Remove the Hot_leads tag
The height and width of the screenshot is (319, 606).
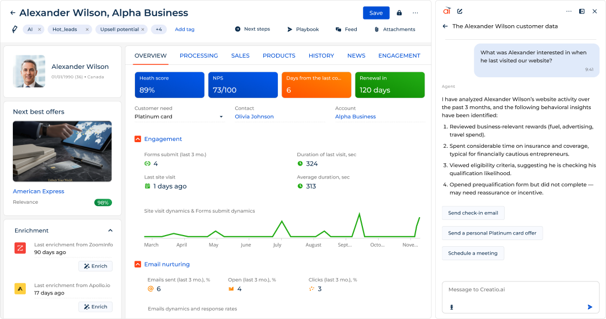87,29
